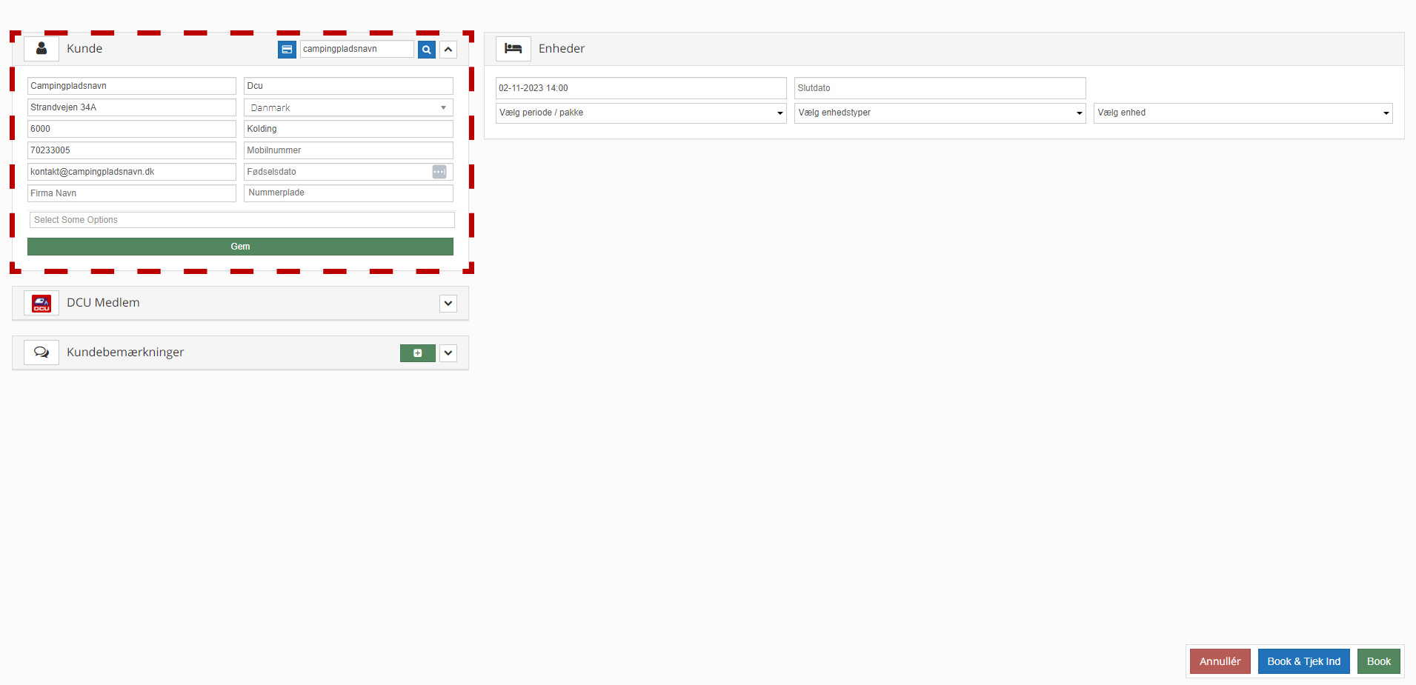The height and width of the screenshot is (685, 1416).
Task: Expand the Kundebemærkninger panel
Action: coord(448,353)
